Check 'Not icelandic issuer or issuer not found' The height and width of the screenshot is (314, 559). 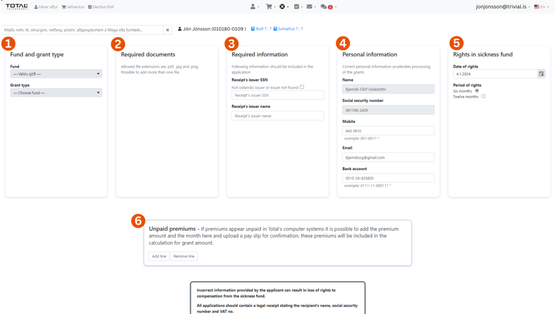302,87
